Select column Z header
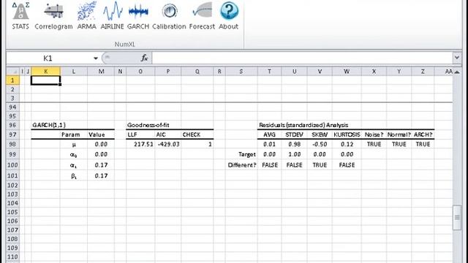Screen dimensions: 468x263 click(x=423, y=72)
